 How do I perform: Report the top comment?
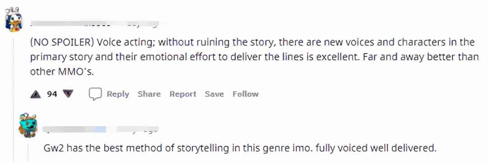point(183,94)
